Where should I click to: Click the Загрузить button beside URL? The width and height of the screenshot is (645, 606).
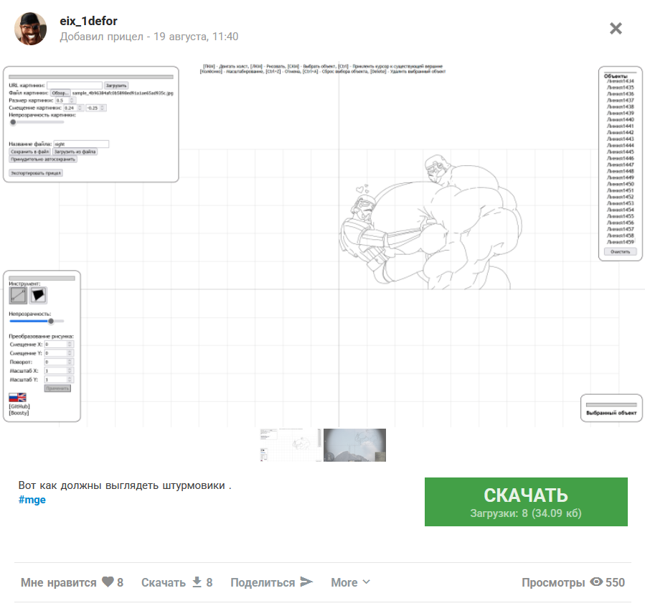116,85
